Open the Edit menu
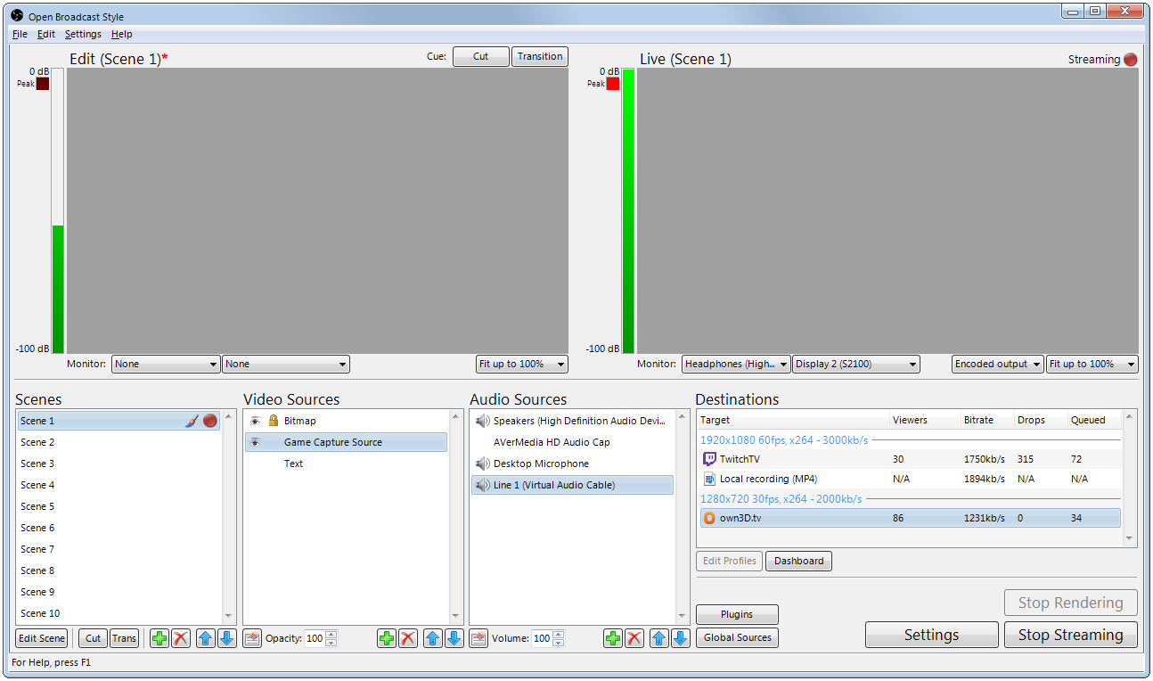The height and width of the screenshot is (681, 1153). [x=46, y=34]
